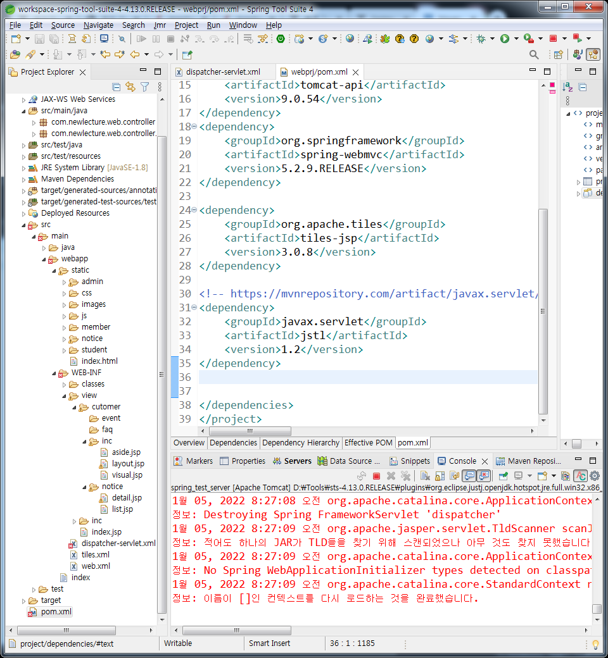Image resolution: width=608 pixels, height=658 pixels.
Task: Close the webprj/pom.xml editor tab
Action: (355, 72)
